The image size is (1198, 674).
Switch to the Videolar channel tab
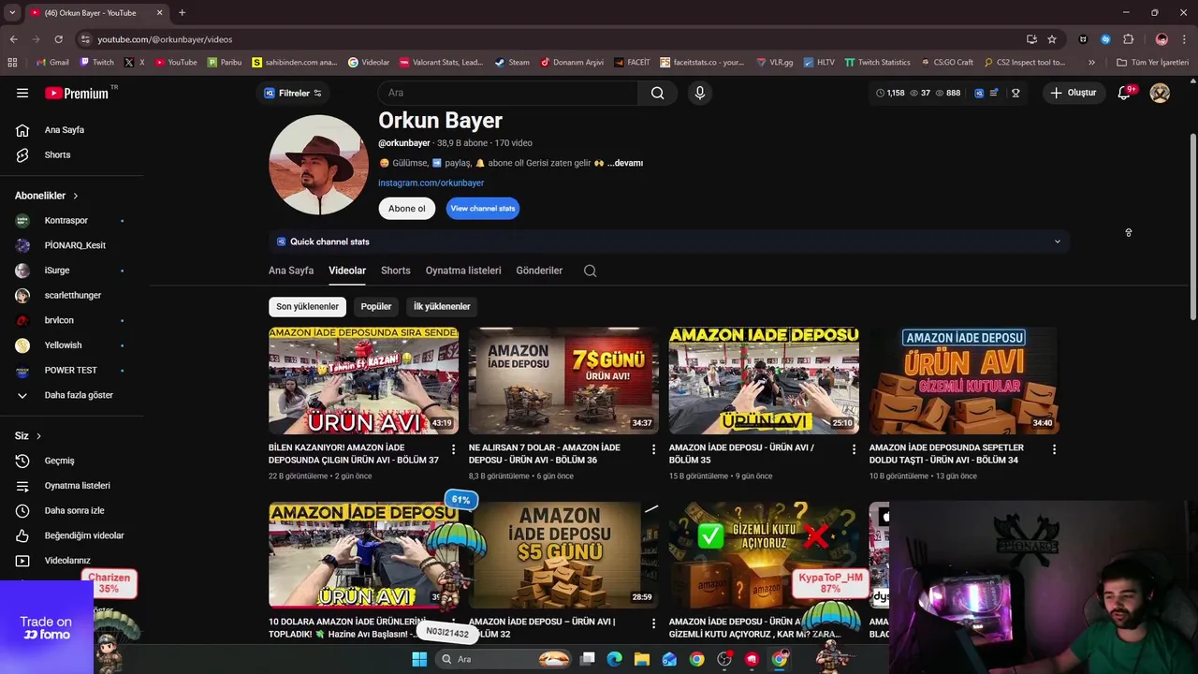point(347,271)
